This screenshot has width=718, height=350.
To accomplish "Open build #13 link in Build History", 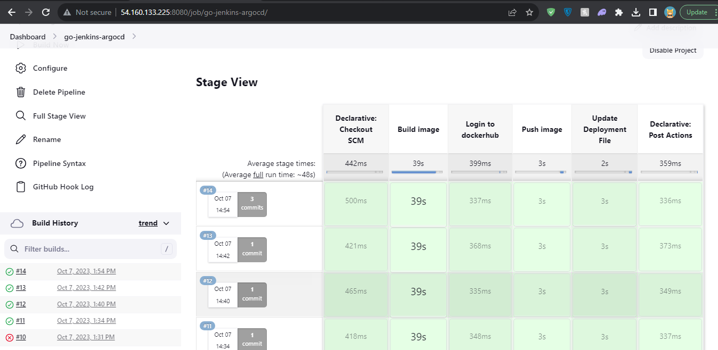I will click(x=21, y=288).
